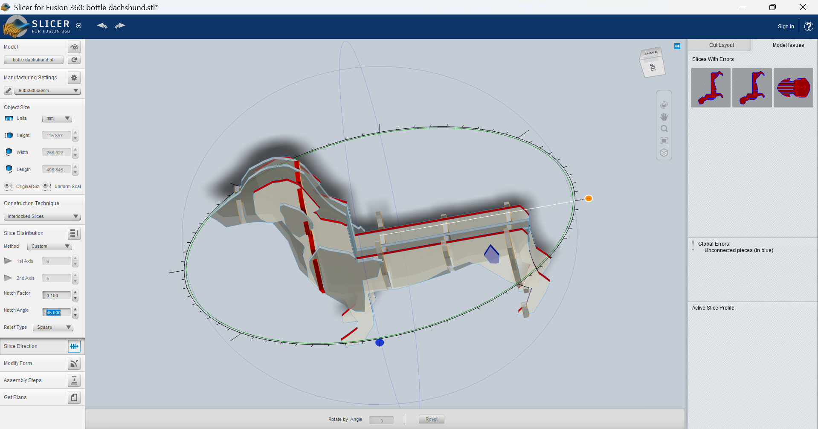The width and height of the screenshot is (818, 429).
Task: Expand the Interlocked Slices technique dropdown
Action: tap(42, 216)
